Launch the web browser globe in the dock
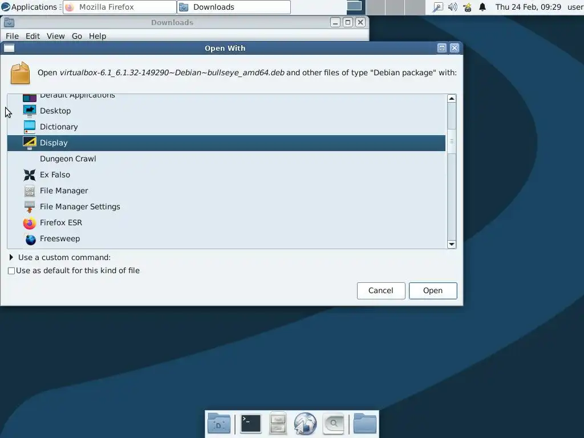This screenshot has width=584, height=438. [305, 424]
